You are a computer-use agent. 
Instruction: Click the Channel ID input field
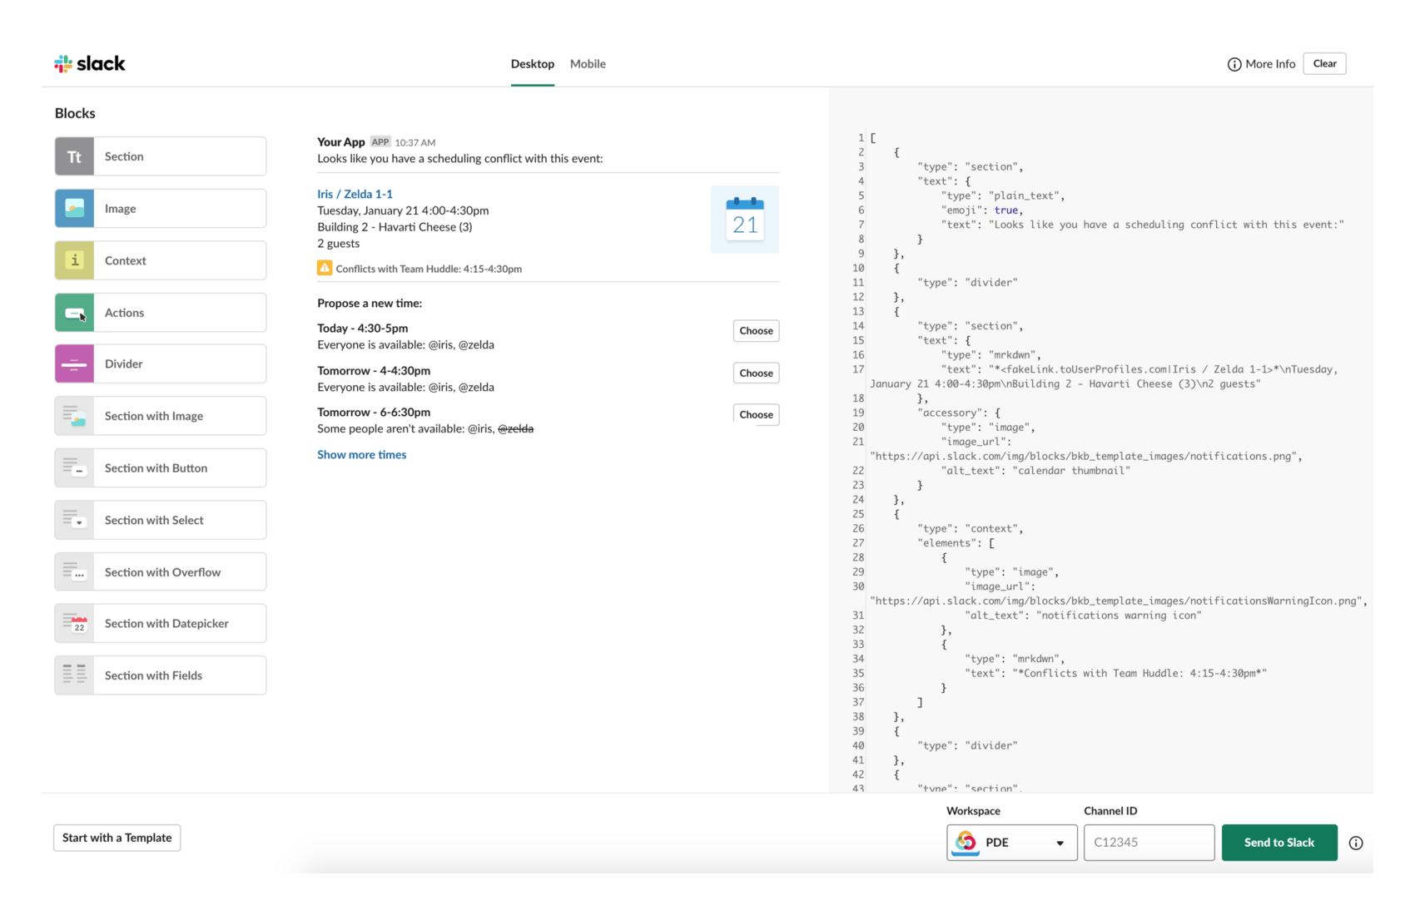(1149, 843)
